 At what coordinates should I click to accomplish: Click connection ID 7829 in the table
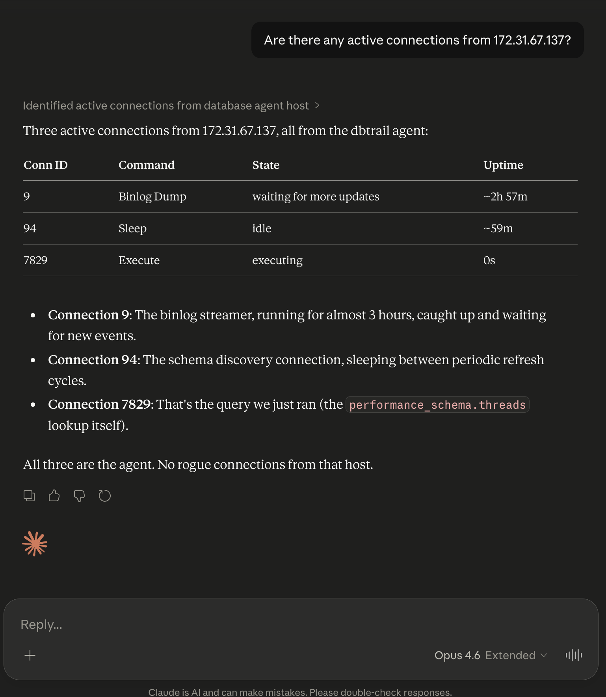click(x=35, y=260)
